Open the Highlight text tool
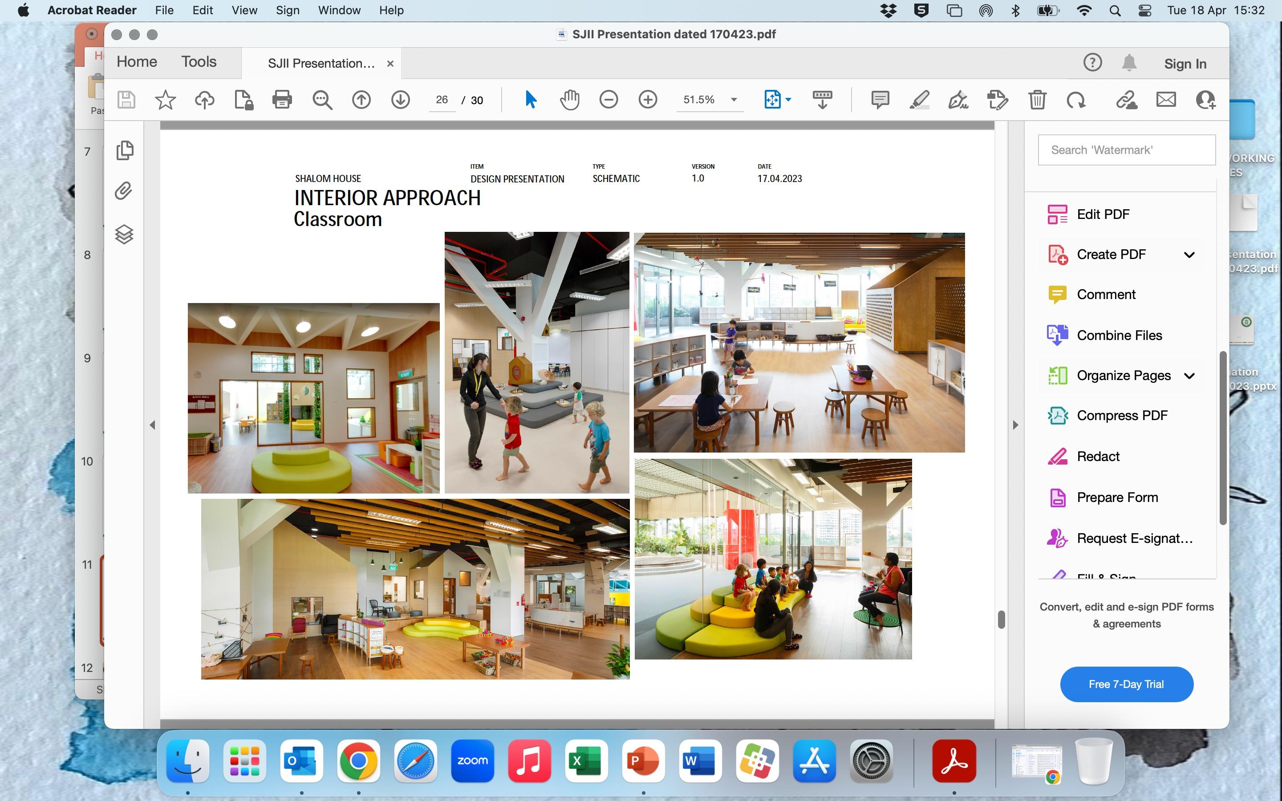 pos(919,100)
